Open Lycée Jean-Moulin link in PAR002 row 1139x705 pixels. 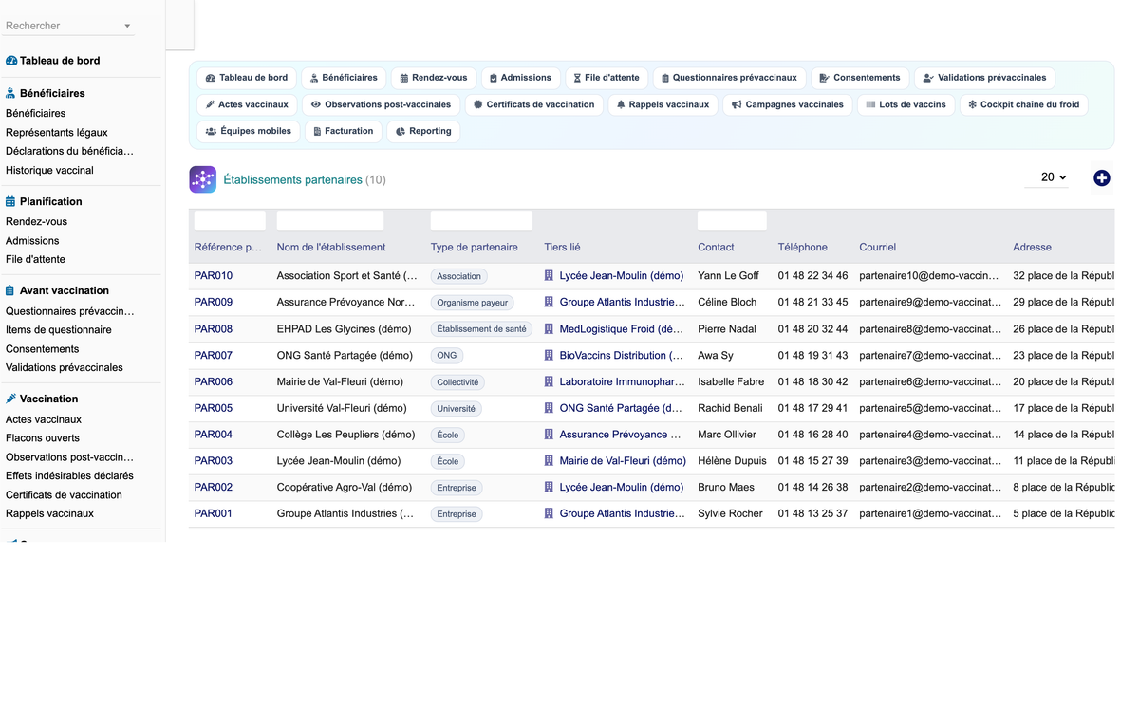pyautogui.click(x=622, y=488)
